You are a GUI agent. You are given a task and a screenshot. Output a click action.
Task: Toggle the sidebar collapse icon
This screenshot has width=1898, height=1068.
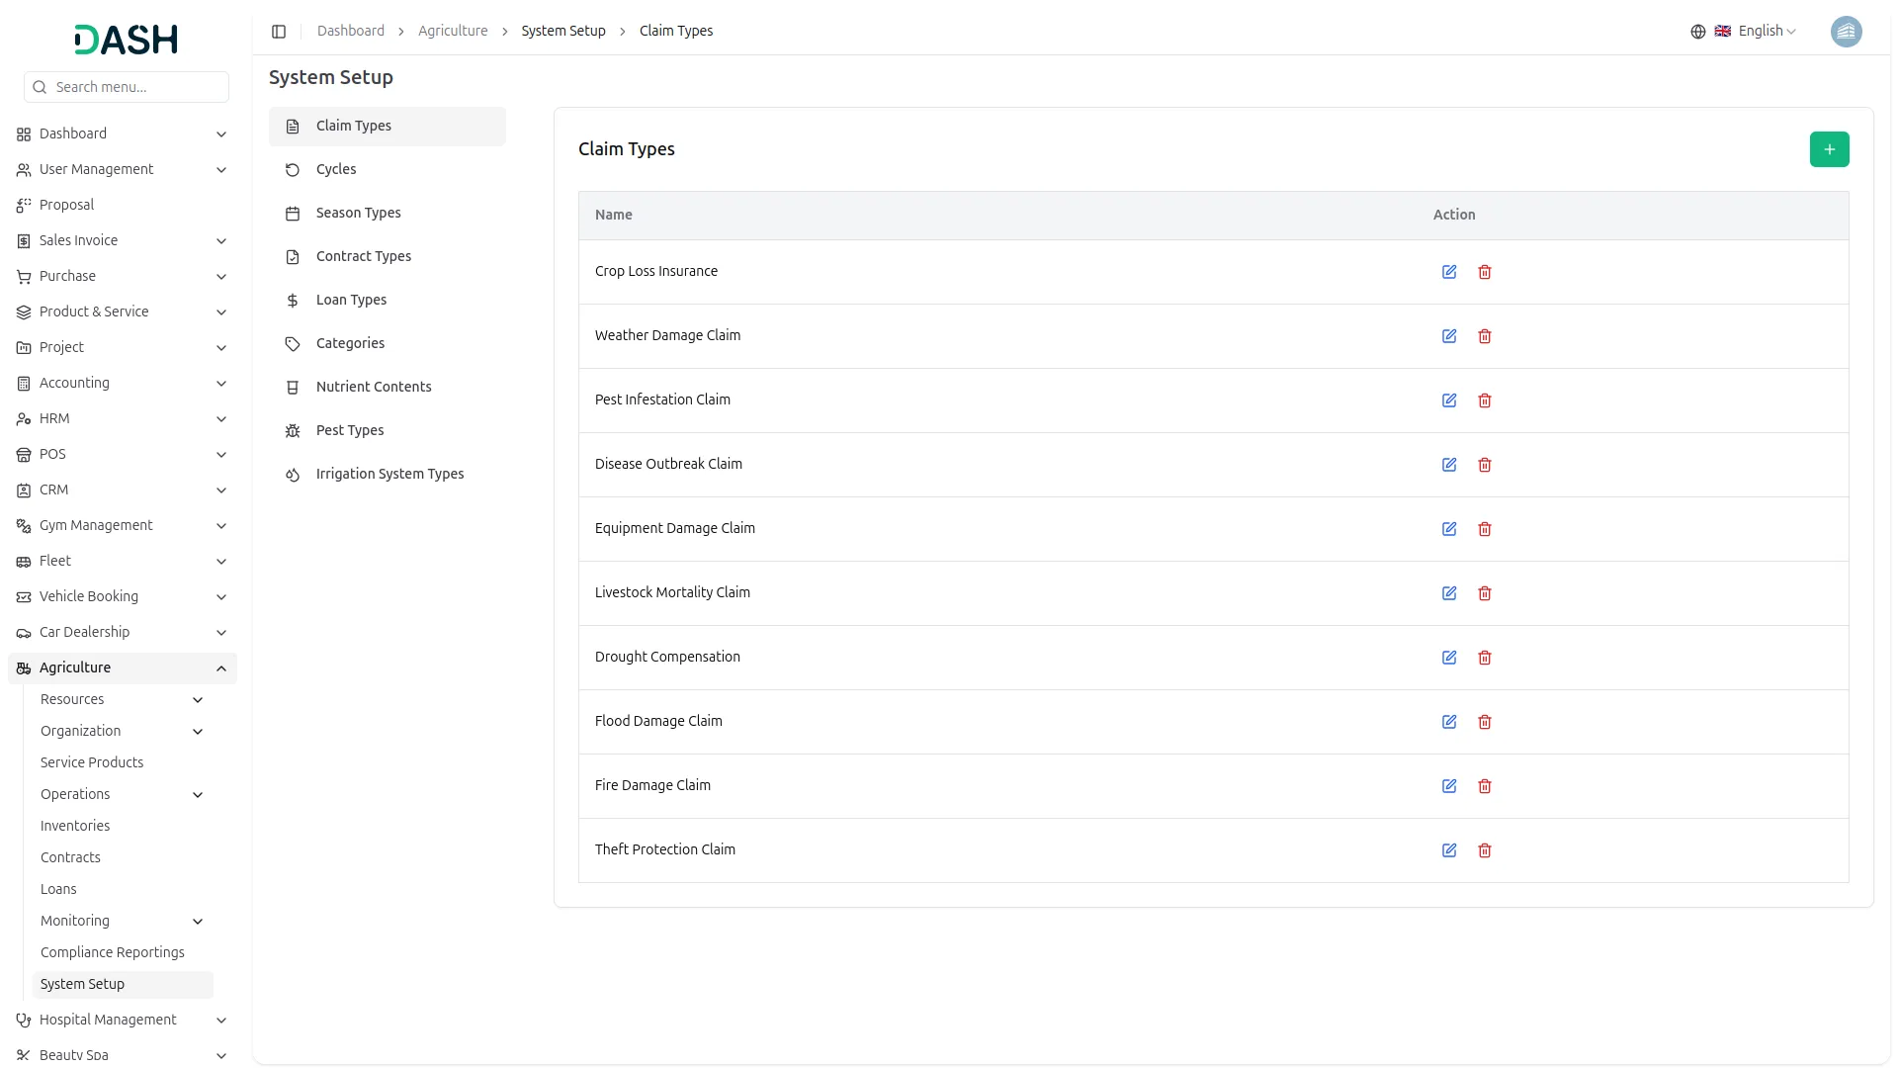click(x=279, y=32)
